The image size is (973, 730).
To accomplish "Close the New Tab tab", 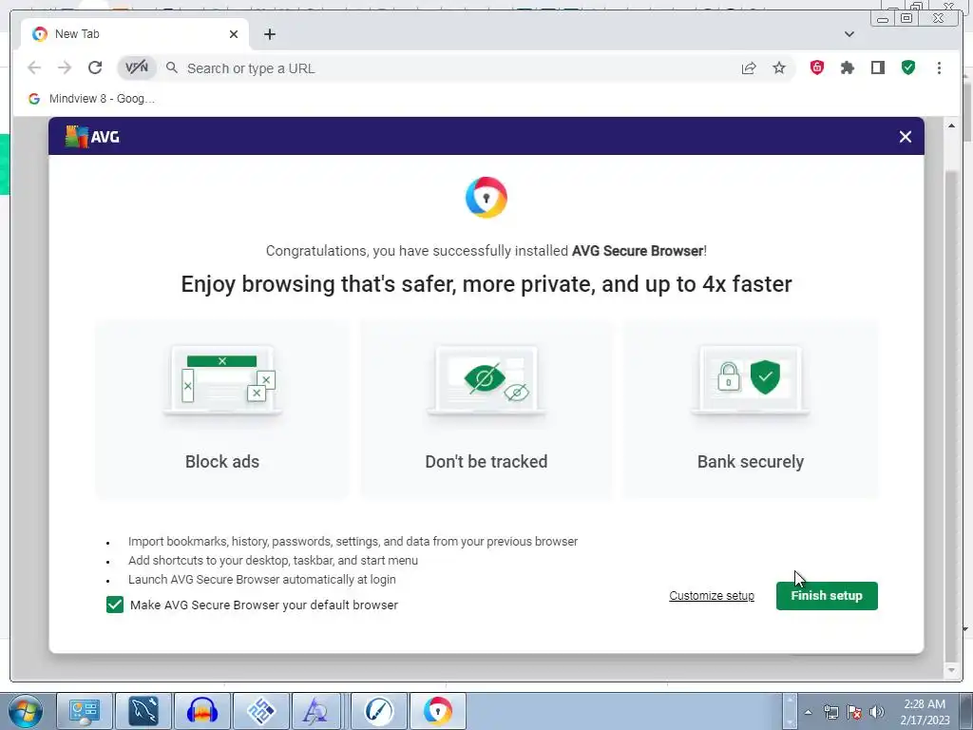I will [x=234, y=34].
